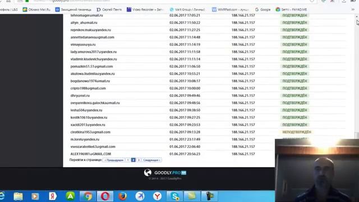Open Skype from the taskbar
Viewport: 359px width, 202px height.
(174, 196)
